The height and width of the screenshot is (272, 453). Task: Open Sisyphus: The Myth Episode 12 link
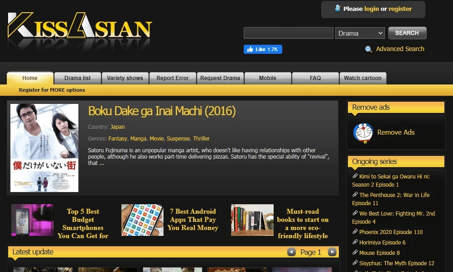point(397,263)
